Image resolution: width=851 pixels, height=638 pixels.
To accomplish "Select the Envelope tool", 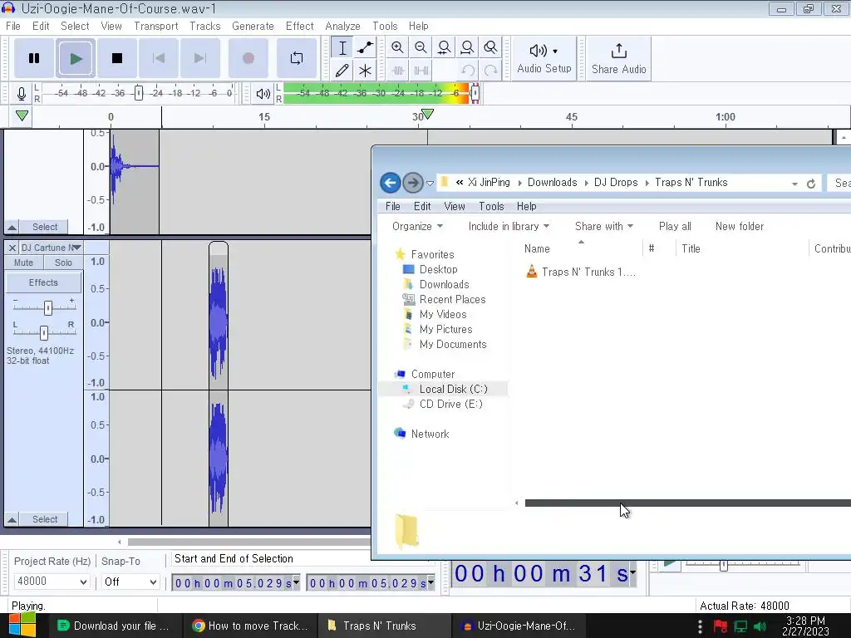I will (366, 47).
